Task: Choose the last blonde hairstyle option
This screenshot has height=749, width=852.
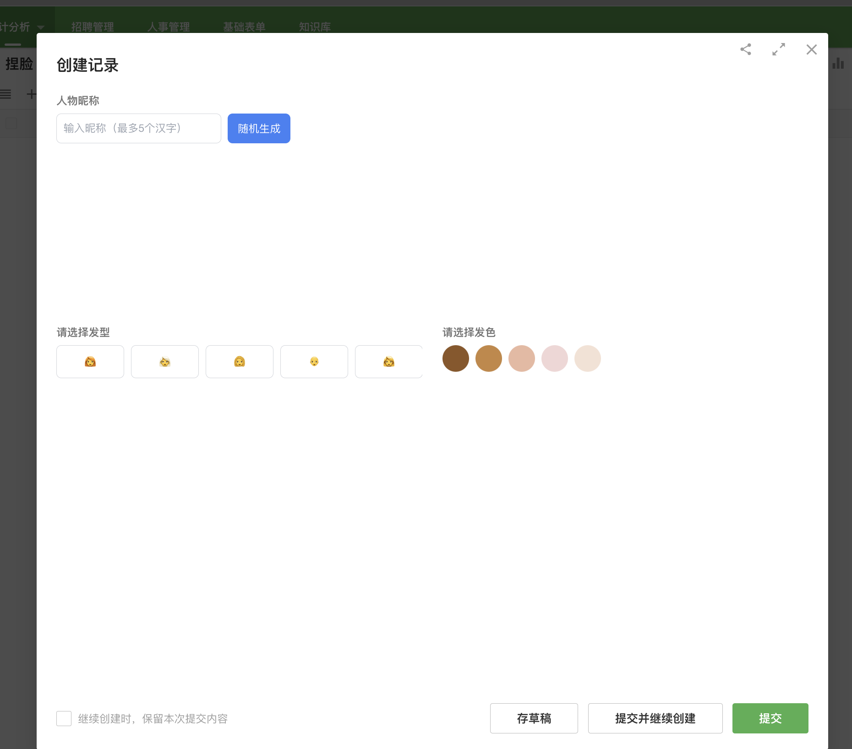Action: pos(388,362)
